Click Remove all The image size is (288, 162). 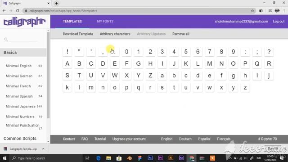click(x=181, y=34)
